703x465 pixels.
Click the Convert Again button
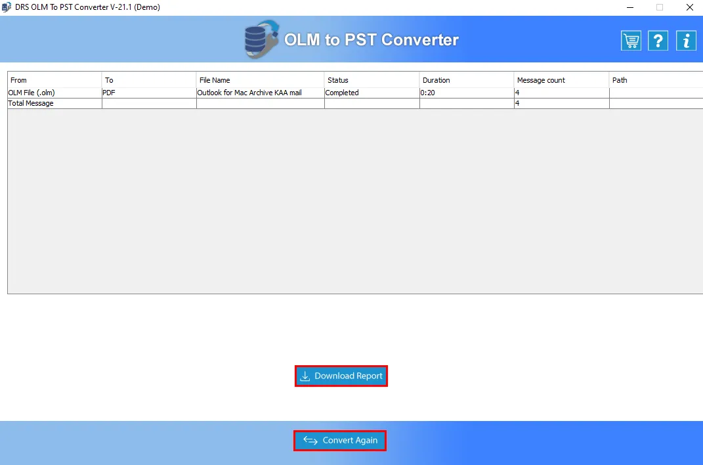tap(340, 440)
